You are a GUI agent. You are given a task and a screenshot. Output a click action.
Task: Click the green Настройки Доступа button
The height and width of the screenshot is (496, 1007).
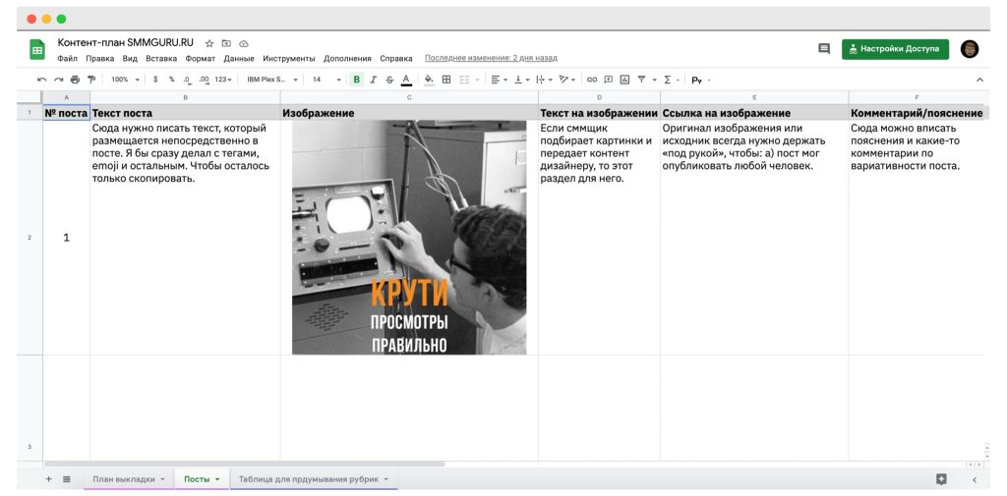[895, 49]
